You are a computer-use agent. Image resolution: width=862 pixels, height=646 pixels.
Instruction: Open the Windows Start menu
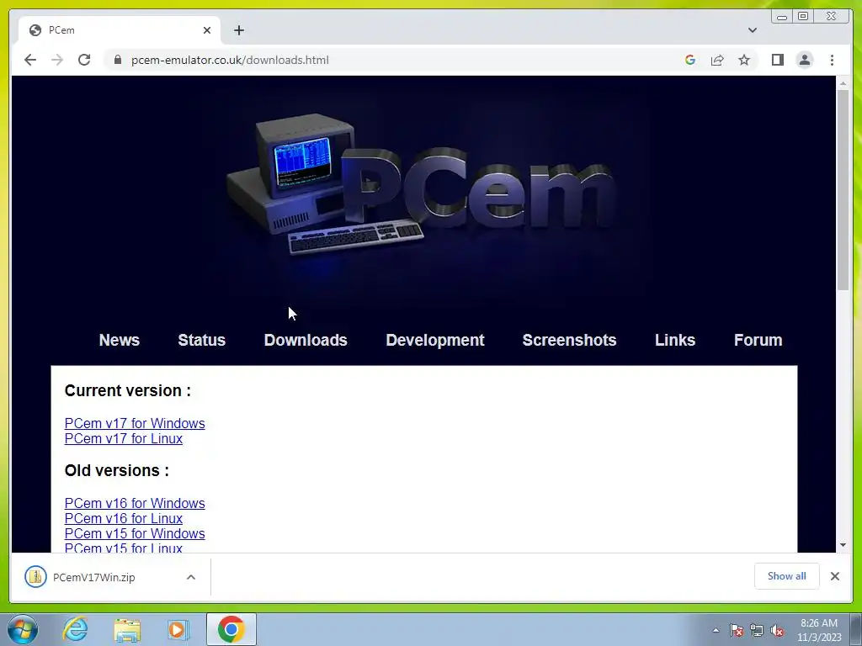pos(23,629)
